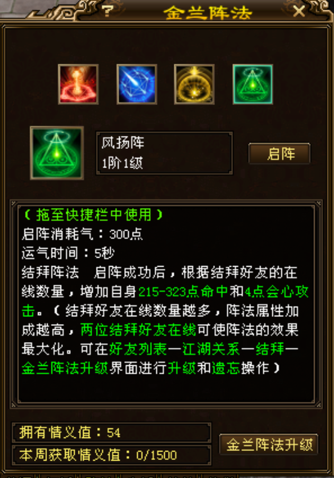Click the 拥有情义值 54 field
The image size is (334, 478).
(111, 432)
